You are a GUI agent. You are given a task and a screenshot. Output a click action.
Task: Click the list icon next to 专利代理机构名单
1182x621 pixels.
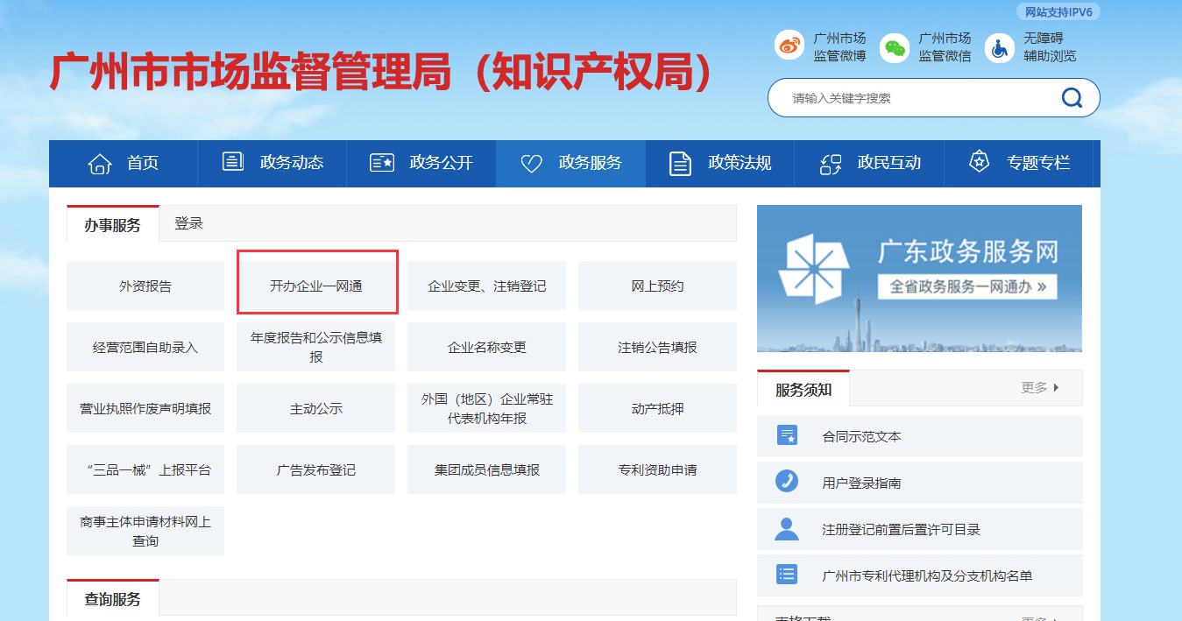click(x=787, y=575)
